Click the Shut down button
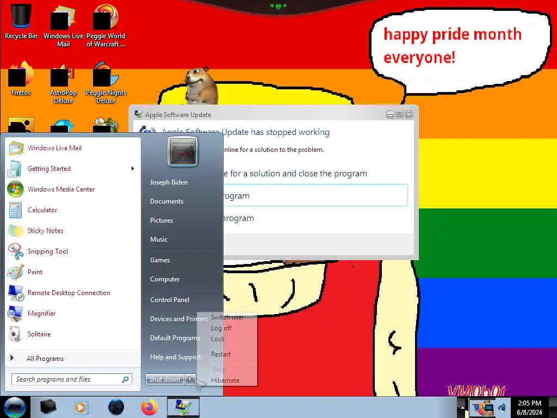The image size is (557, 418). pyautogui.click(x=164, y=379)
